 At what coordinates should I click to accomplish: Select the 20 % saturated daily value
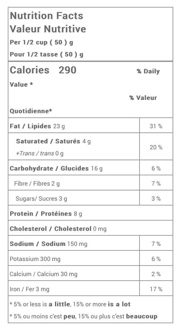(156, 147)
